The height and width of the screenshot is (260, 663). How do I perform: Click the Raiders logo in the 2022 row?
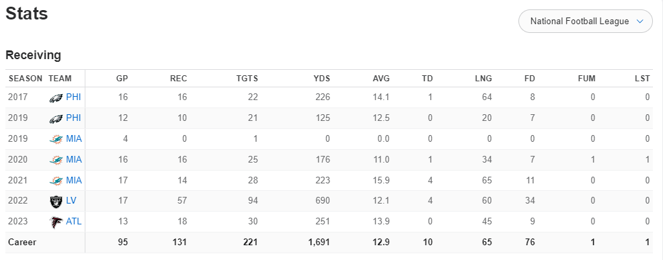pos(56,202)
